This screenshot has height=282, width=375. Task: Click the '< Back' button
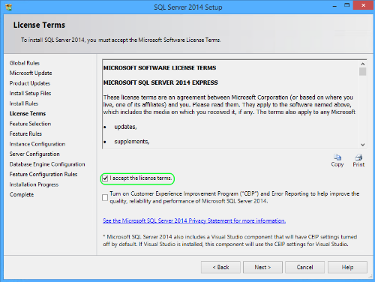coord(220,267)
